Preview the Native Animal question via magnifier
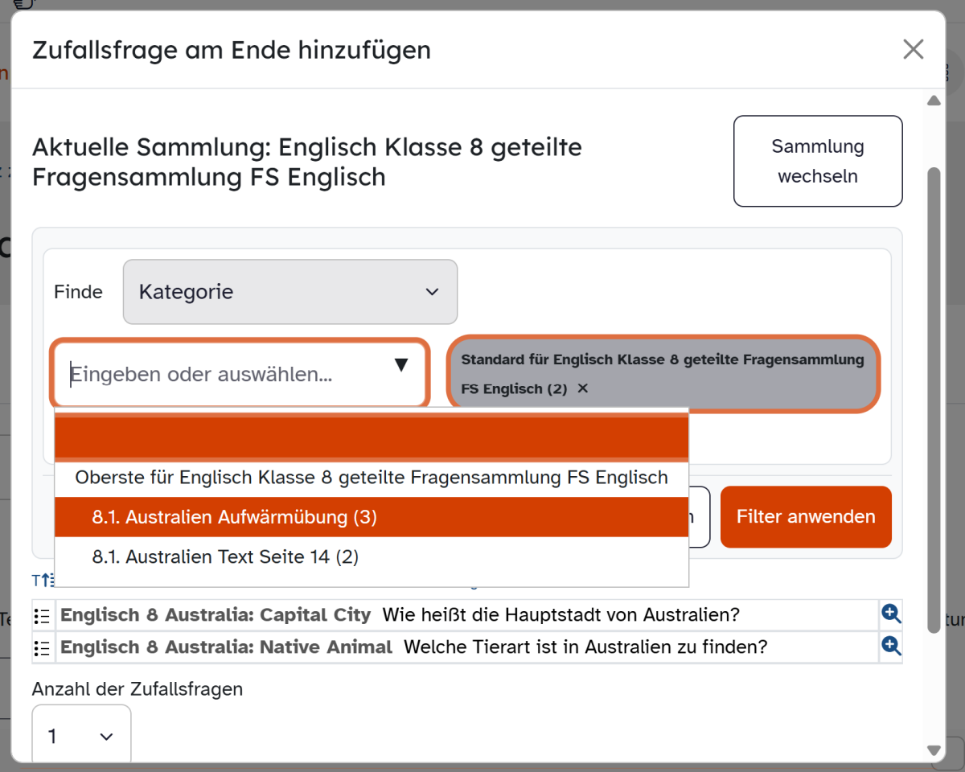Image resolution: width=965 pixels, height=772 pixels. 890,647
